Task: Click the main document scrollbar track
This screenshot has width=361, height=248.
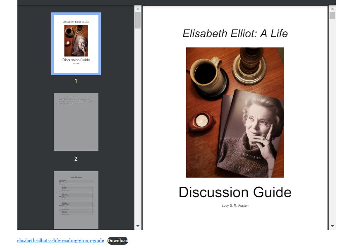Action: point(332,124)
